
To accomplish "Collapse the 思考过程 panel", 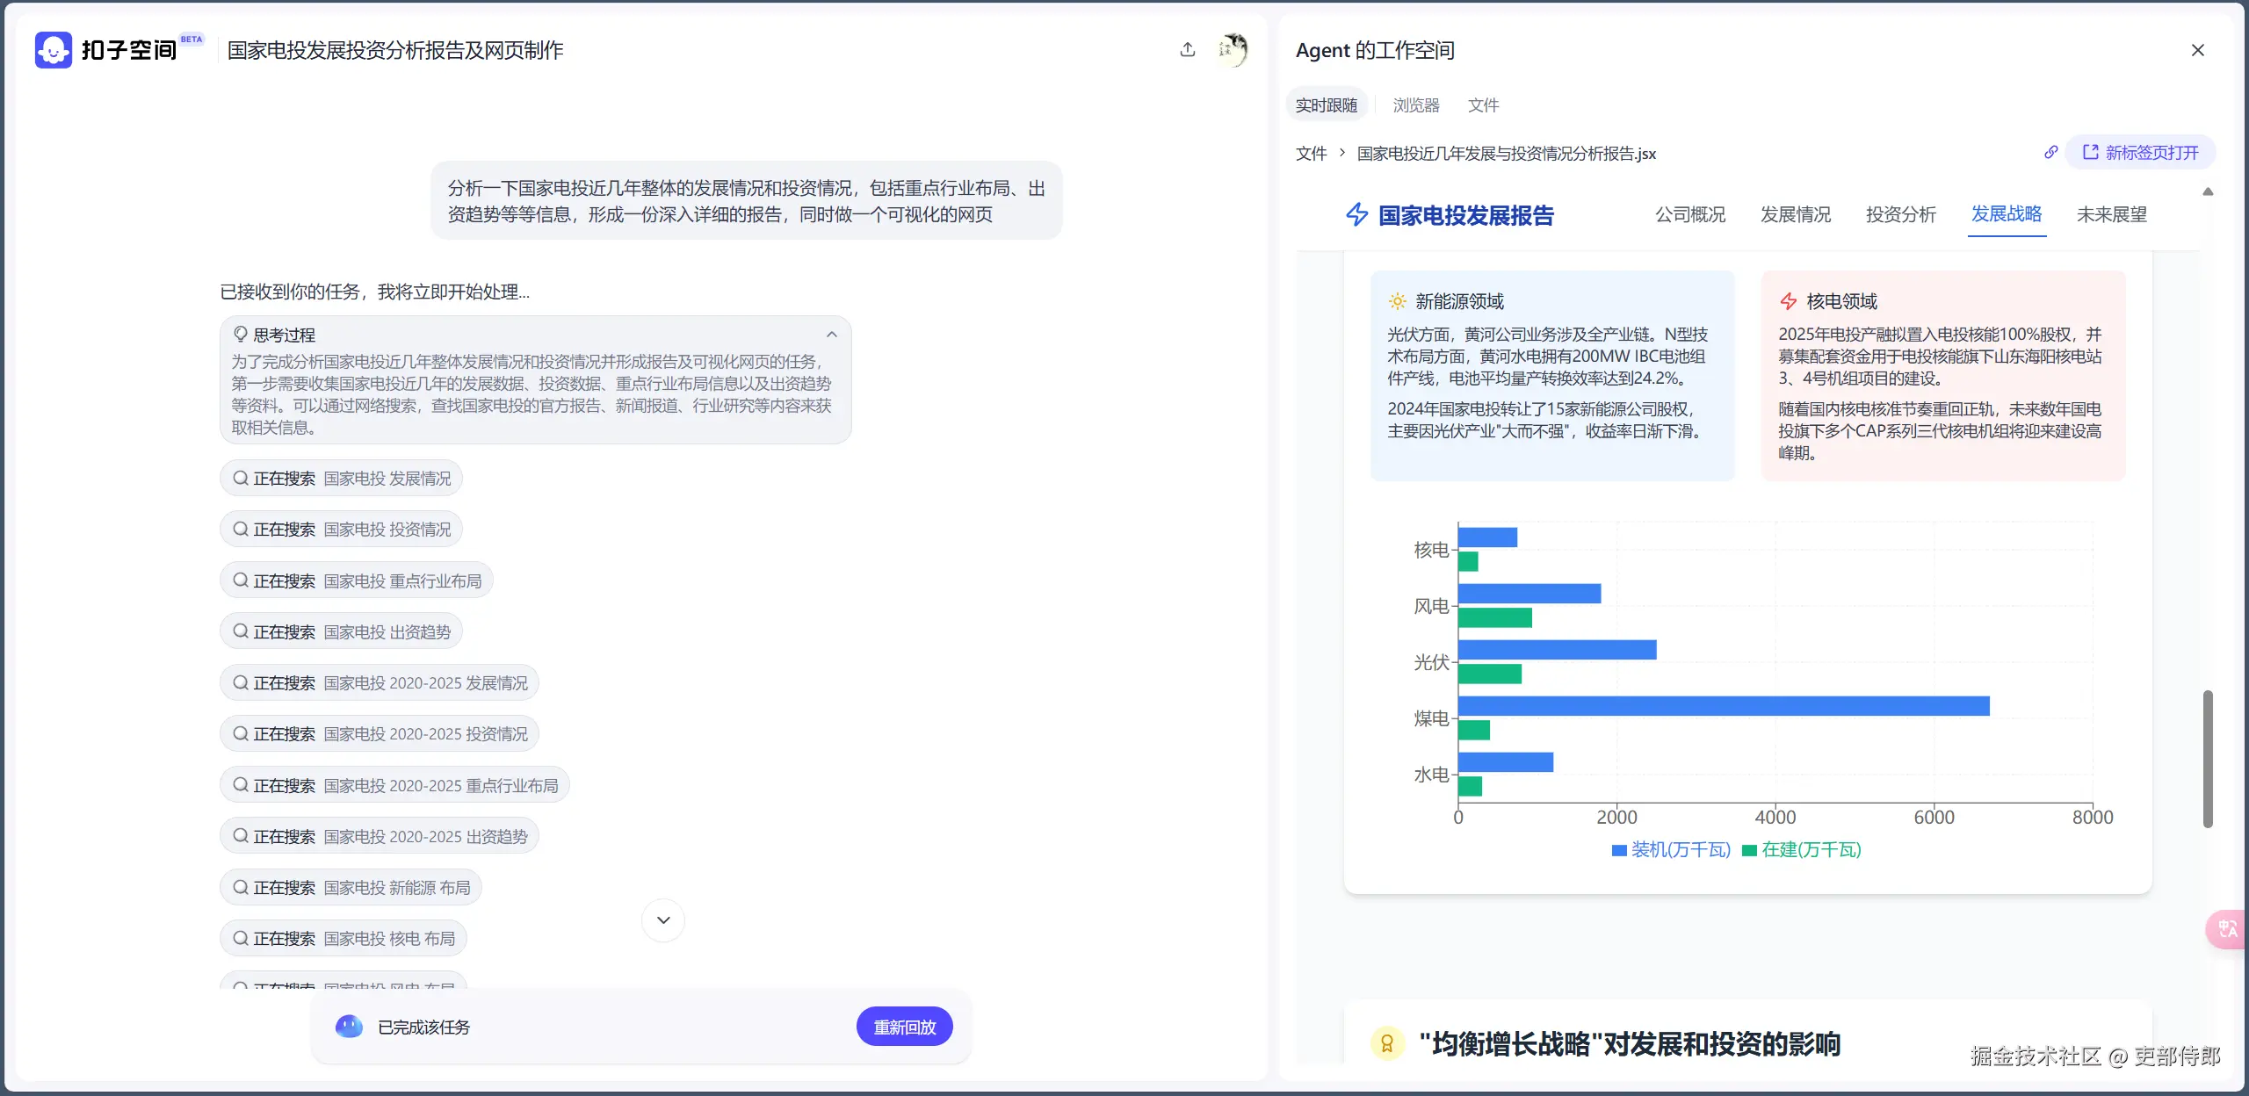I will point(831,334).
